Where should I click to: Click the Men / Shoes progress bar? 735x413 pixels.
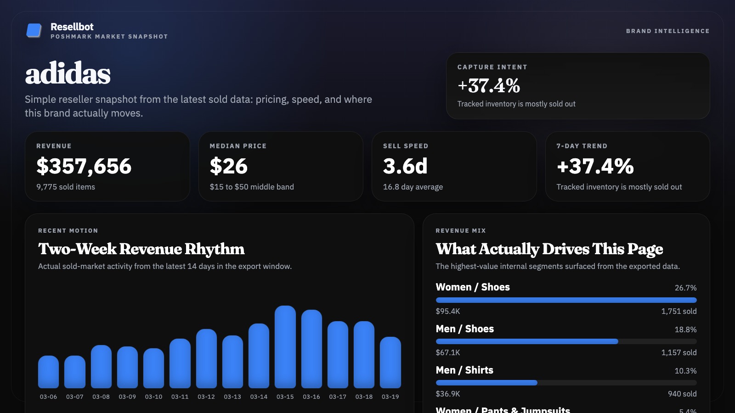point(527,341)
